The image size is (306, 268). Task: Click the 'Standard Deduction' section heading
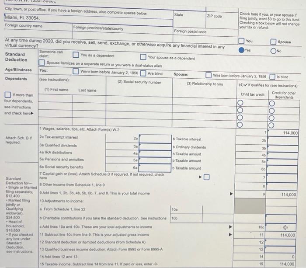tap(16, 57)
